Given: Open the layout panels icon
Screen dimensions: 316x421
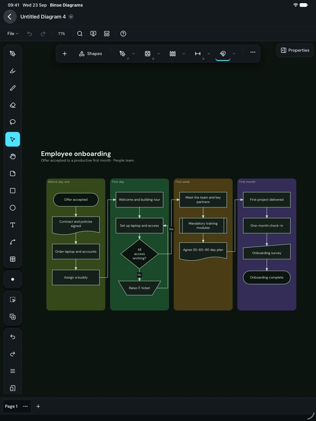Looking at the screenshot, I should [107, 34].
